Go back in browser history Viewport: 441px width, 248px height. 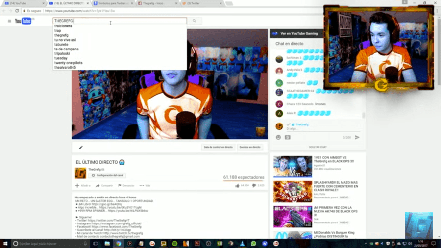[x=4, y=11]
